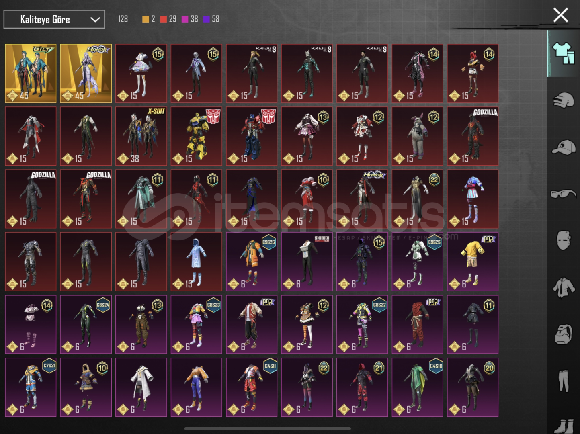Select the gold dress with 22 badge

click(x=418, y=199)
